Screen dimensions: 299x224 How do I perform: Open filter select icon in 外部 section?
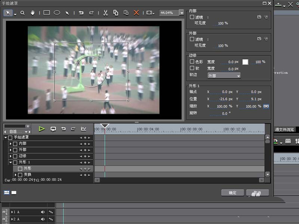click(x=259, y=39)
